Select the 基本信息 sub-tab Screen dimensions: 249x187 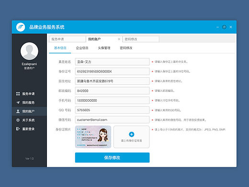60,48
